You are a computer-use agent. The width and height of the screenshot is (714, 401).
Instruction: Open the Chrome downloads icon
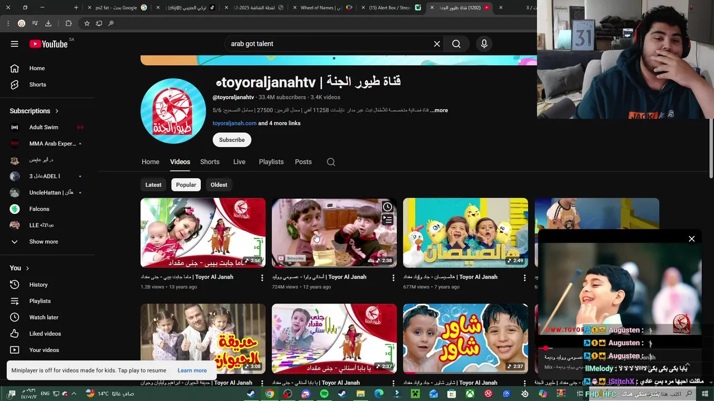coord(48,23)
